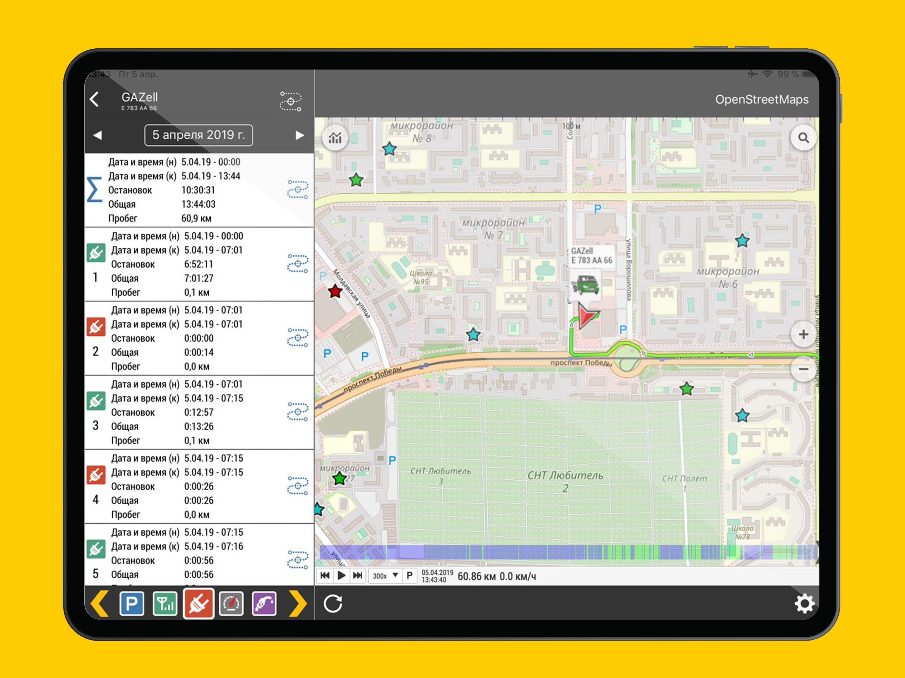This screenshot has height=678, width=905.
Task: Play the track playback
Action: [341, 576]
